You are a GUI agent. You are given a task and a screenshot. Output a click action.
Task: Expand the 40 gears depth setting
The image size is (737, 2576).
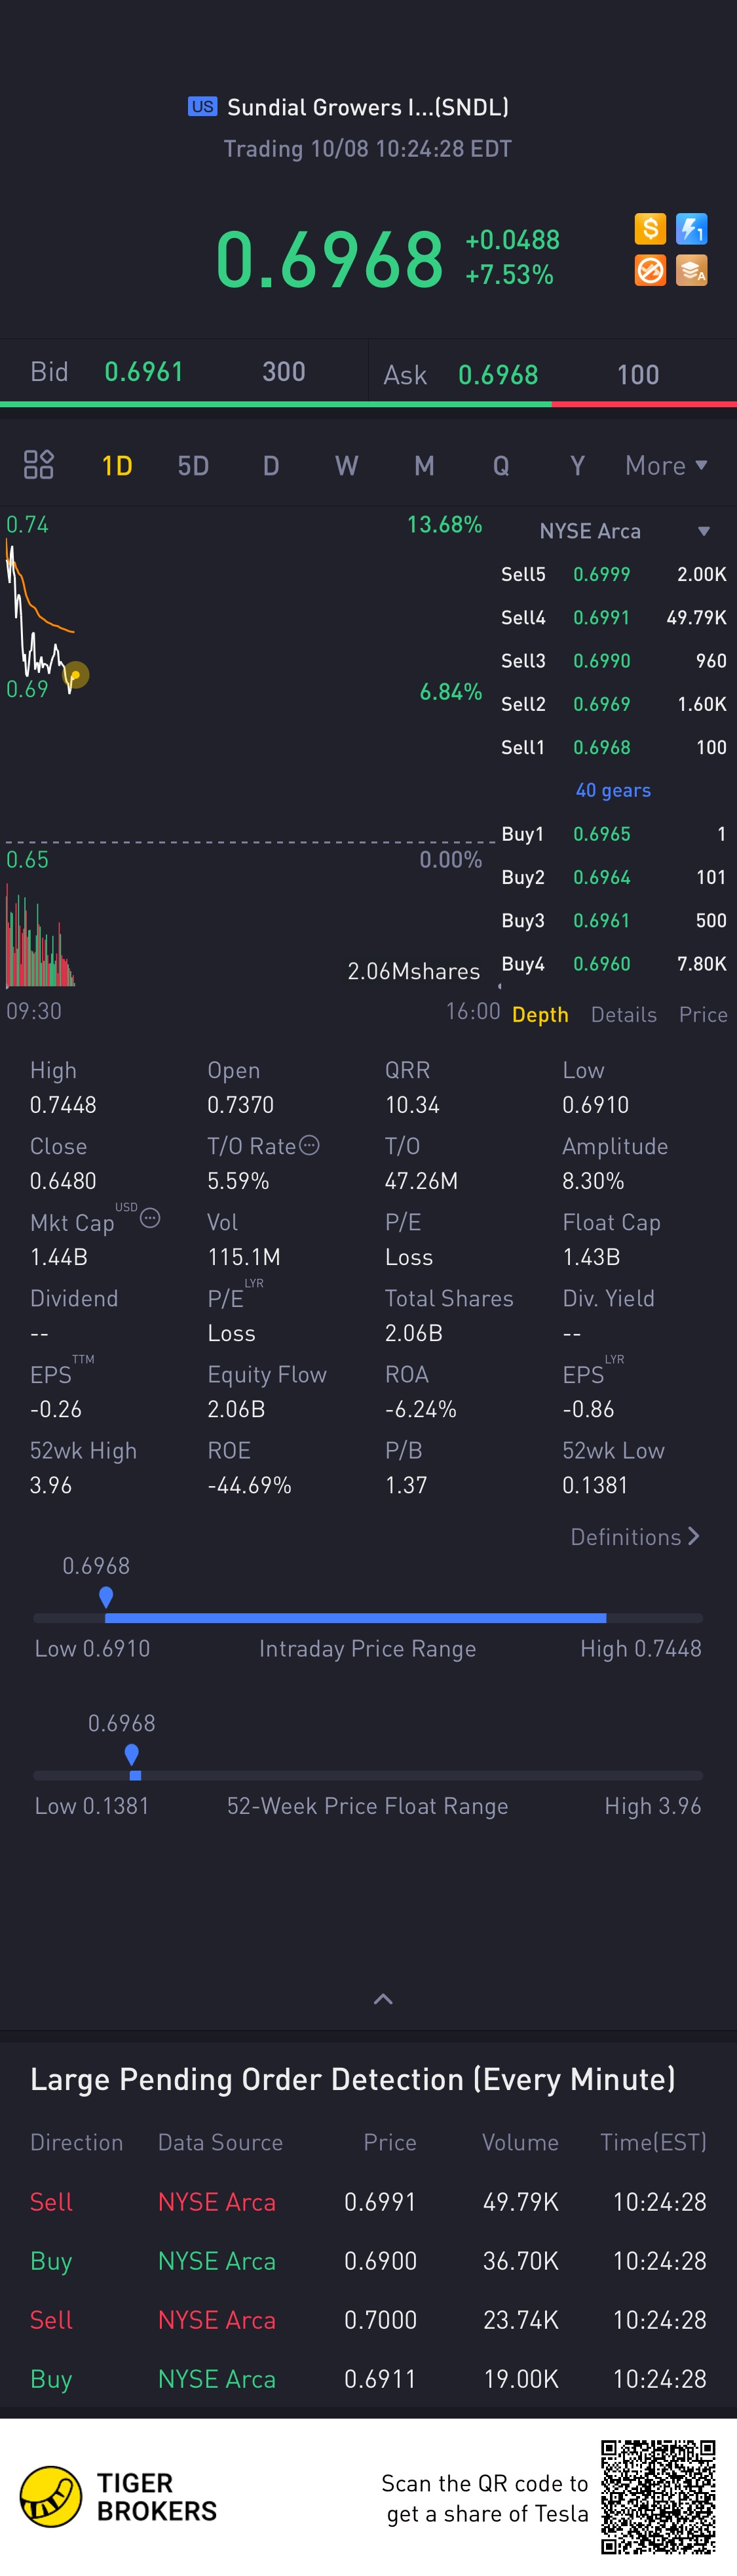click(x=613, y=790)
